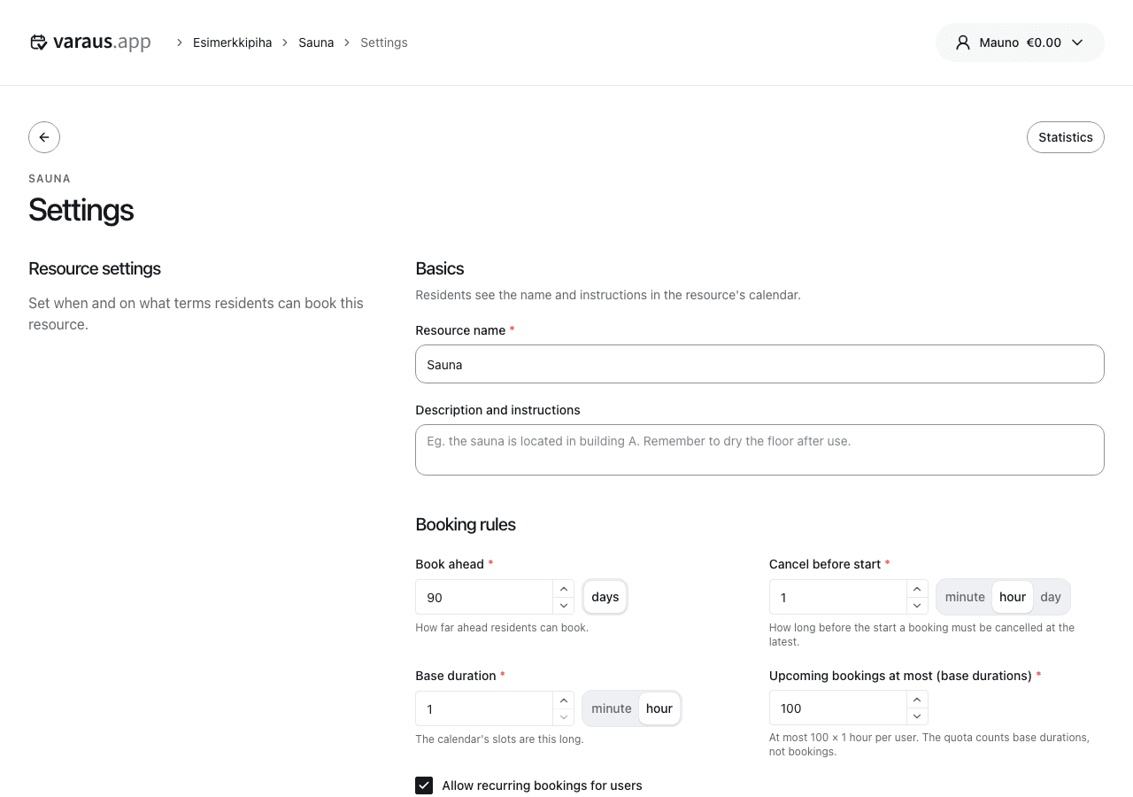Increase the Base duration value
The width and height of the screenshot is (1133, 797).
[x=564, y=700]
